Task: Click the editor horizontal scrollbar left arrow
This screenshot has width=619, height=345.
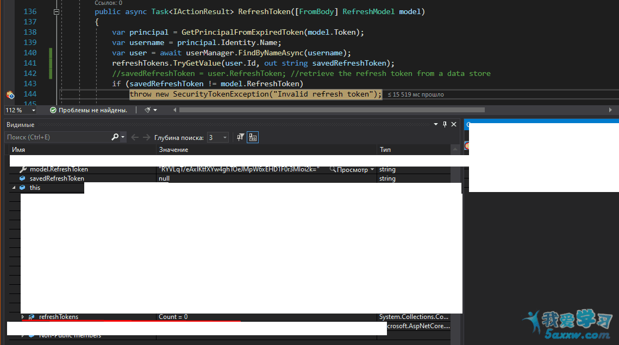Action: 175,110
